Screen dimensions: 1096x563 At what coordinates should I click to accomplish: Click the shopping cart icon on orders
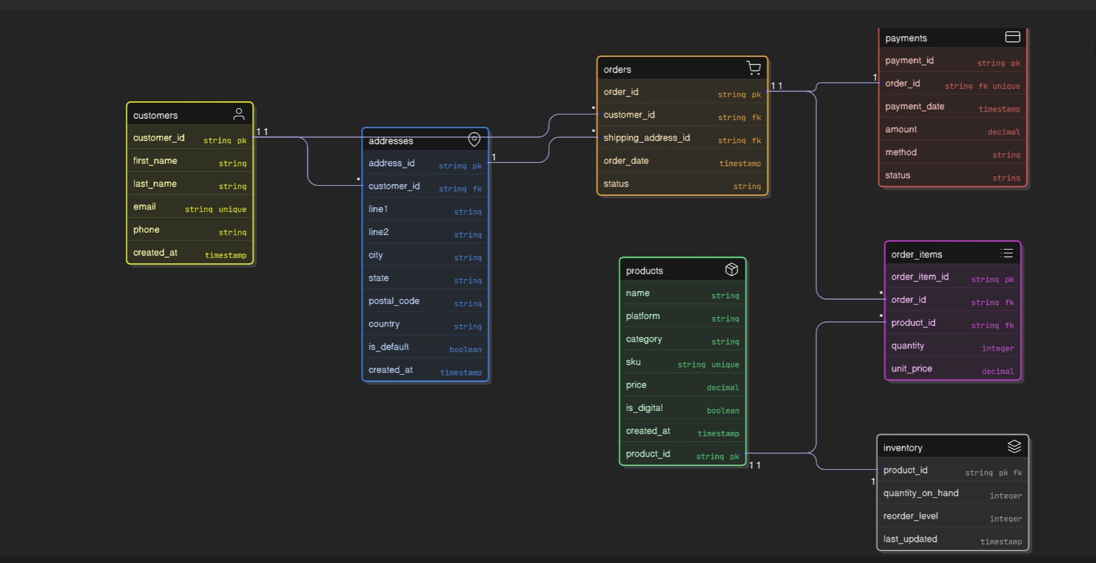[754, 68]
